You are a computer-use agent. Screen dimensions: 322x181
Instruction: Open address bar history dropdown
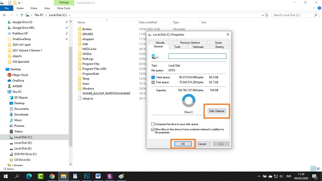coord(263,15)
